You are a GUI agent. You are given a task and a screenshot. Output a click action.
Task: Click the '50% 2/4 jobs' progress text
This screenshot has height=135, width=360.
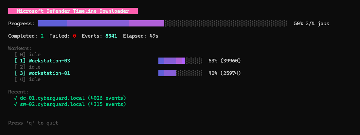(x=311, y=24)
